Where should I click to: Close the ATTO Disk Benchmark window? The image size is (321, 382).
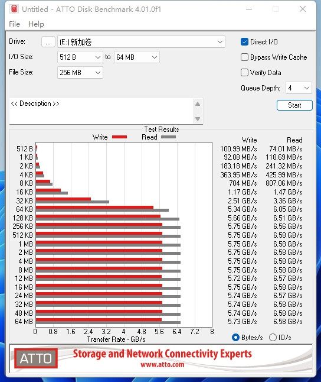coord(303,9)
